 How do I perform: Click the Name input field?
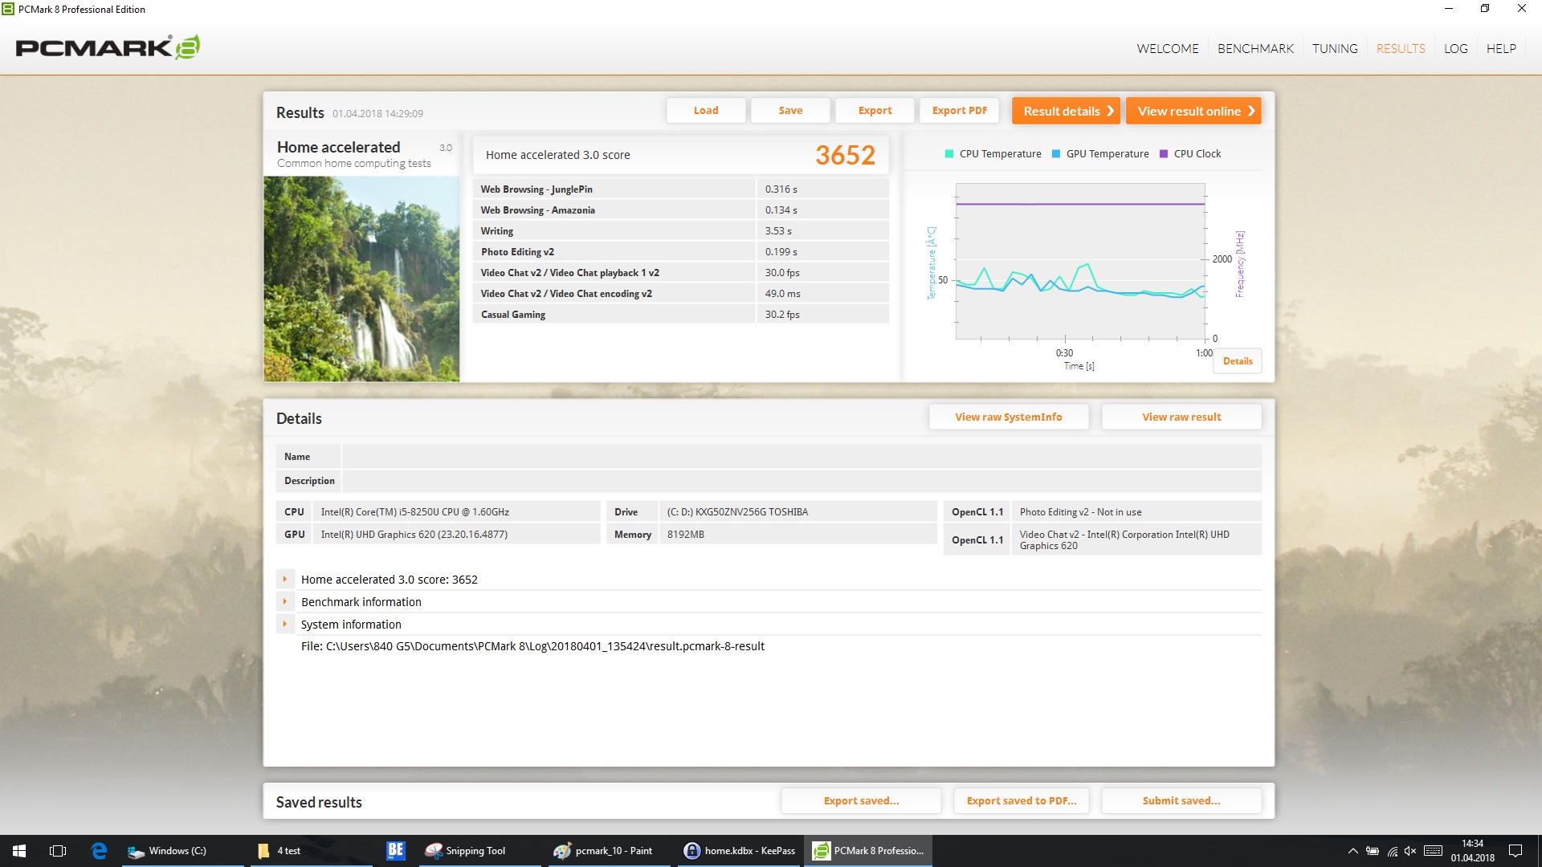pyautogui.click(x=801, y=457)
